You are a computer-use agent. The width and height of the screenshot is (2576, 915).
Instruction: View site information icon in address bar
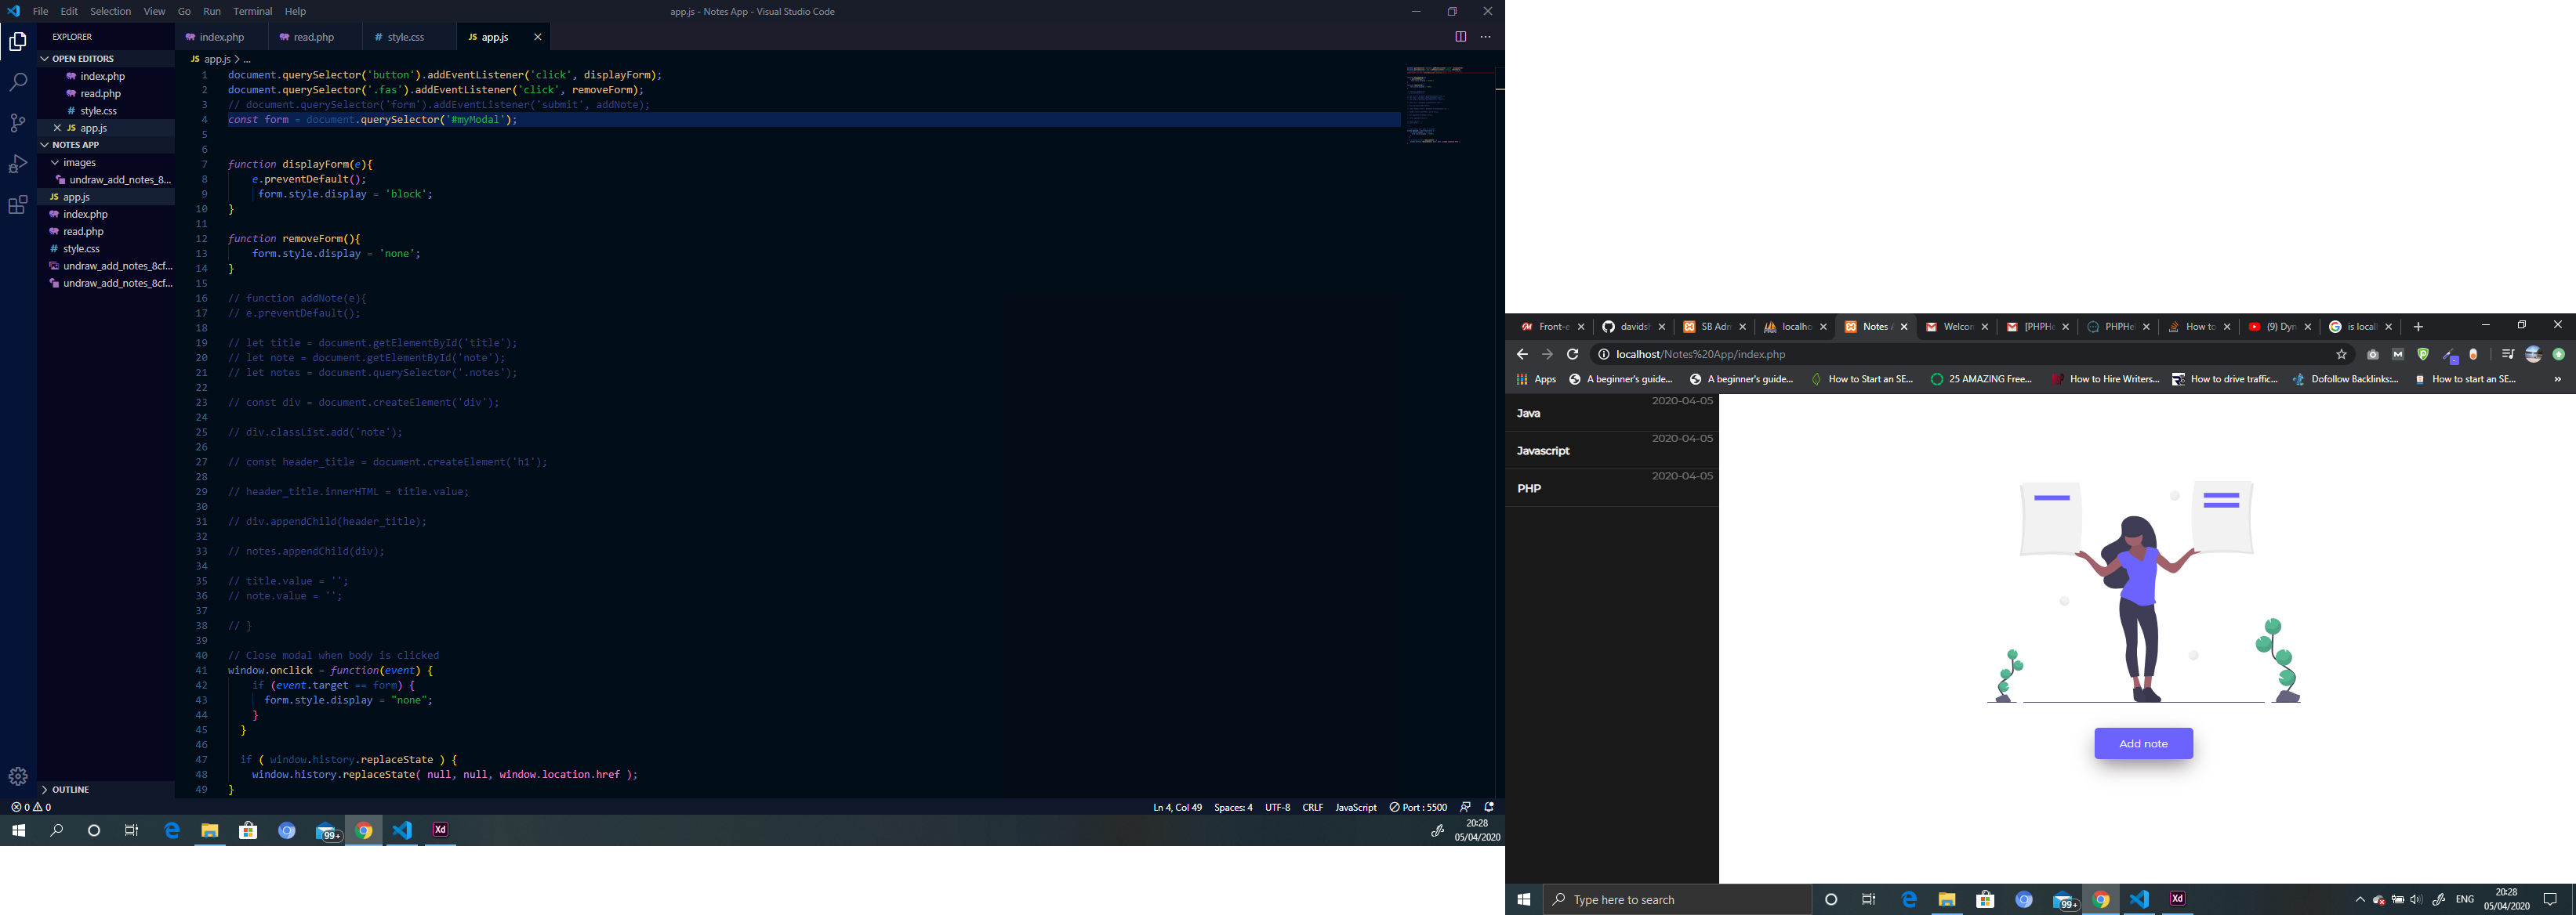(x=1603, y=355)
